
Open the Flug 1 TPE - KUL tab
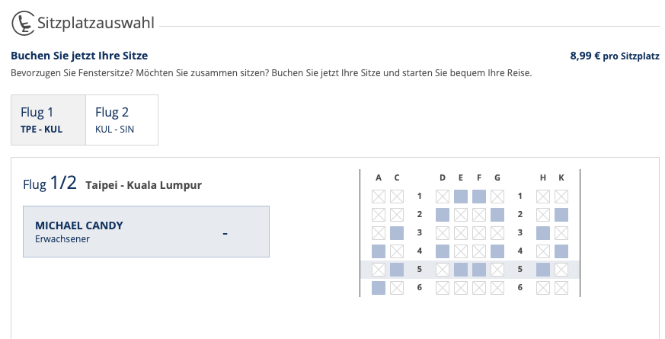click(48, 120)
